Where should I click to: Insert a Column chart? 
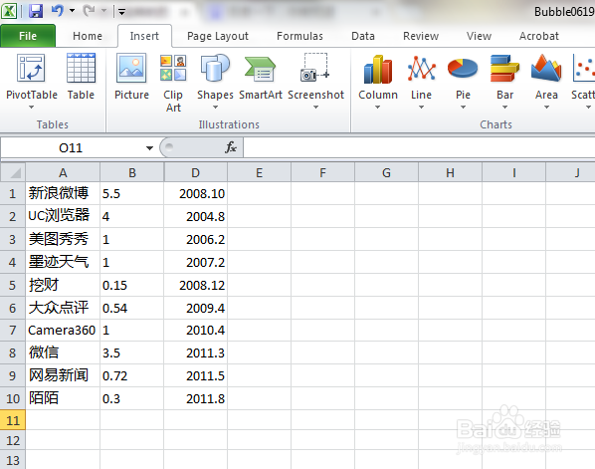377,82
